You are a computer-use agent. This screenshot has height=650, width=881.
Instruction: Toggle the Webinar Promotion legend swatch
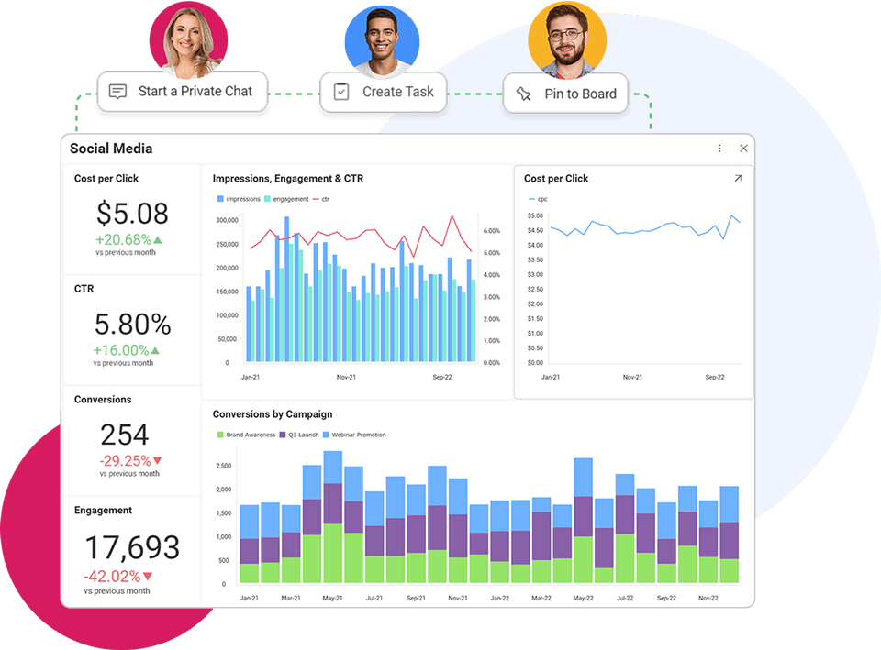[326, 435]
